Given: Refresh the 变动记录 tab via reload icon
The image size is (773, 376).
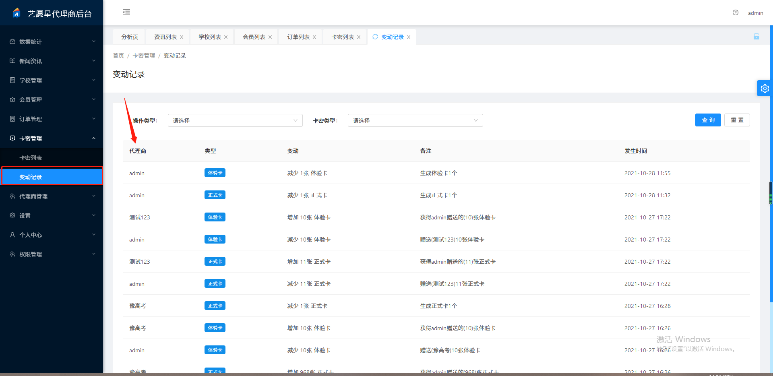Looking at the screenshot, I should pyautogui.click(x=375, y=37).
